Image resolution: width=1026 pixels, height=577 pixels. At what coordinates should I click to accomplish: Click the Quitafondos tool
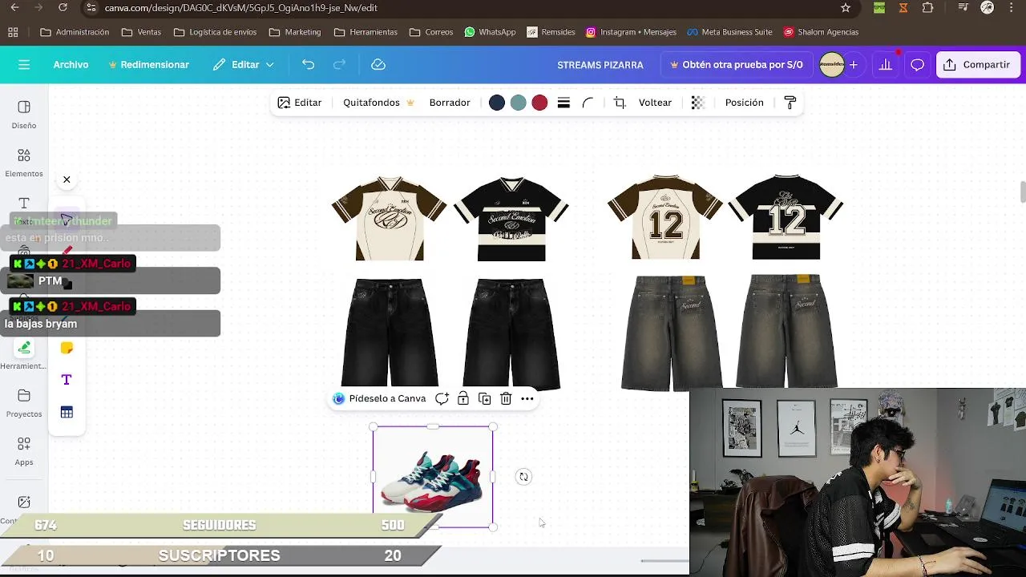coord(378,103)
